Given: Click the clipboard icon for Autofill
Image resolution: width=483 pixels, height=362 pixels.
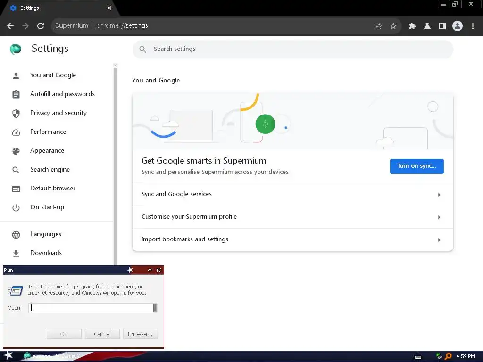Looking at the screenshot, I should point(16,94).
